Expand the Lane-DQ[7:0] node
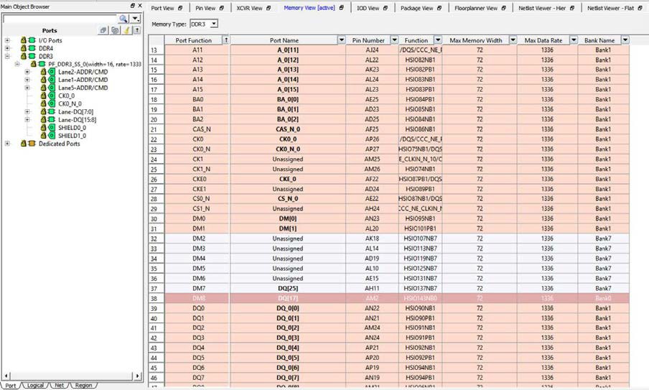This screenshot has height=390, width=649. 27,111
